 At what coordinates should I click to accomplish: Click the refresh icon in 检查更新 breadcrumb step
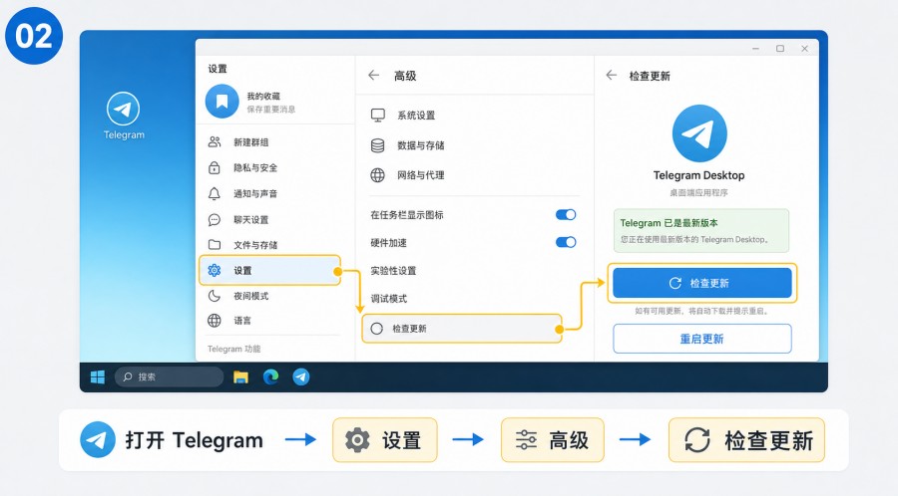pyautogui.click(x=697, y=440)
